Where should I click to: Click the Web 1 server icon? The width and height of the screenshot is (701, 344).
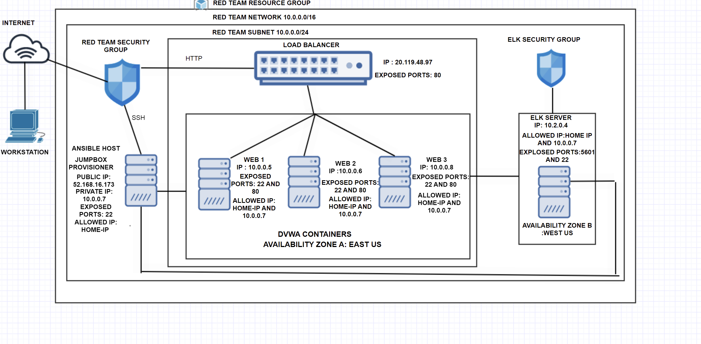[214, 184]
